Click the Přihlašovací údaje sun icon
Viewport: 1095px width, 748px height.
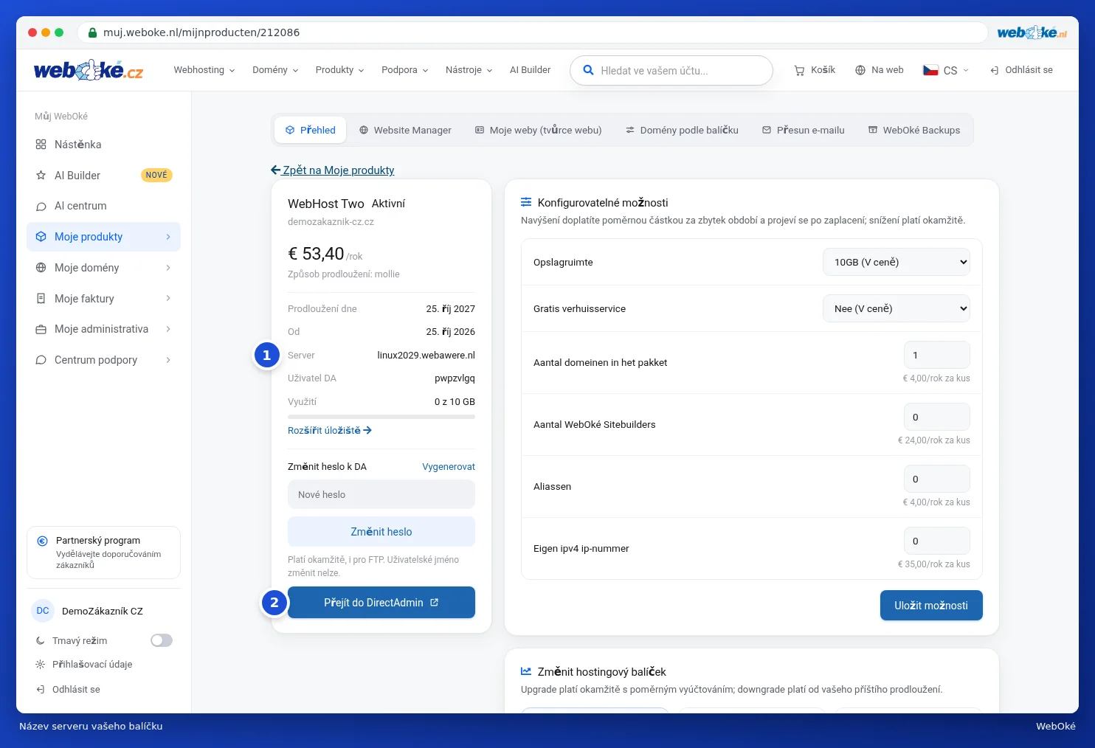(x=41, y=665)
